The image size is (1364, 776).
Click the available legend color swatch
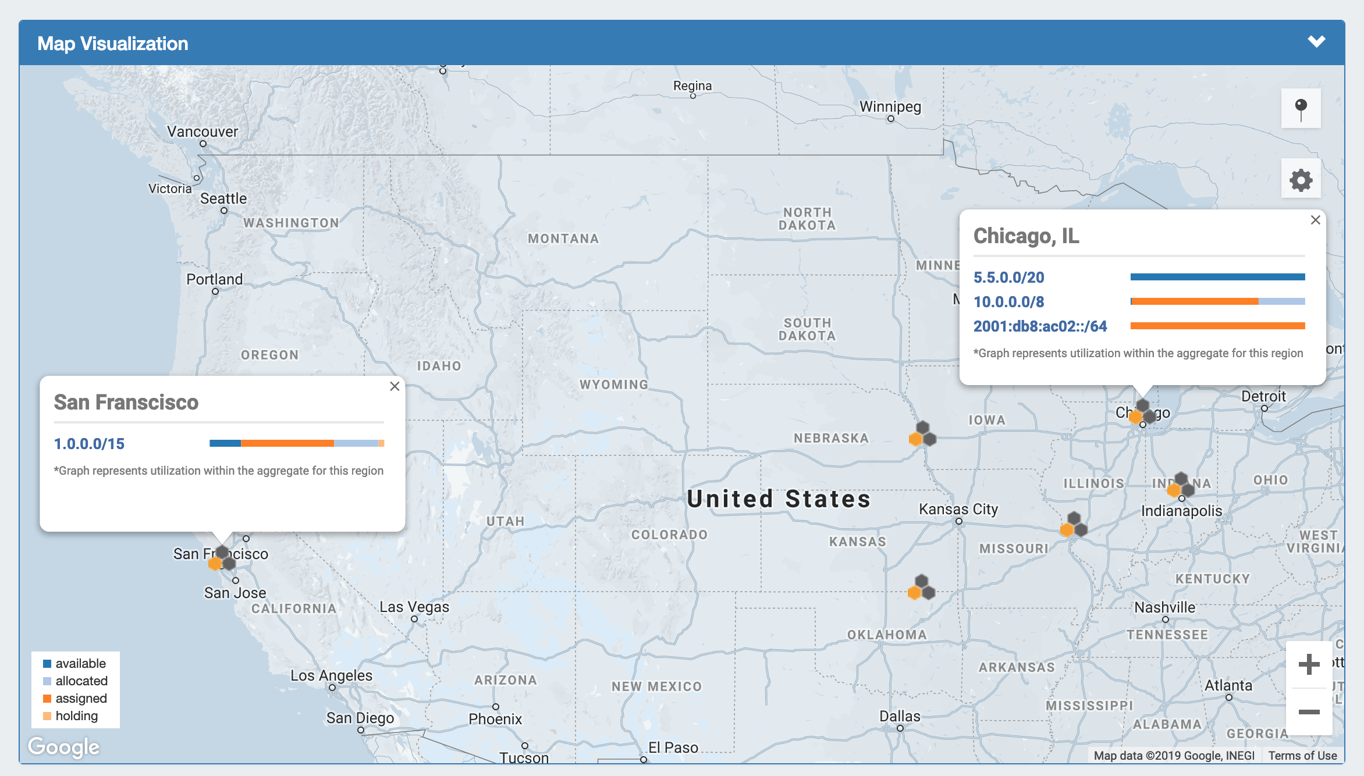pyautogui.click(x=47, y=664)
